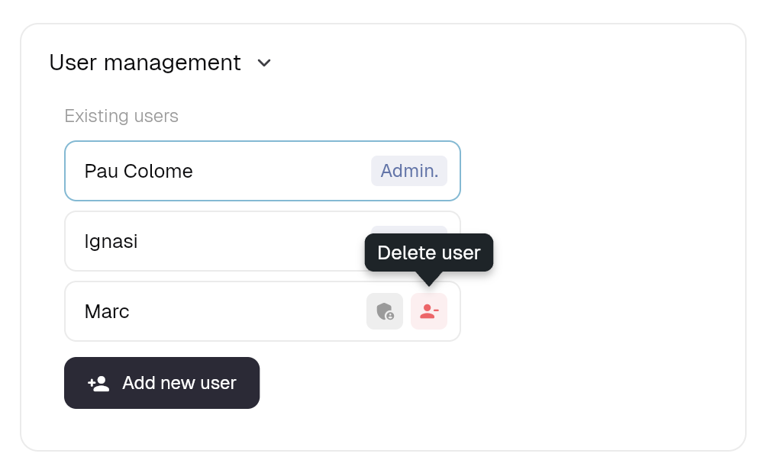Select the Marc user name
The image size is (768, 476).
[x=107, y=312]
